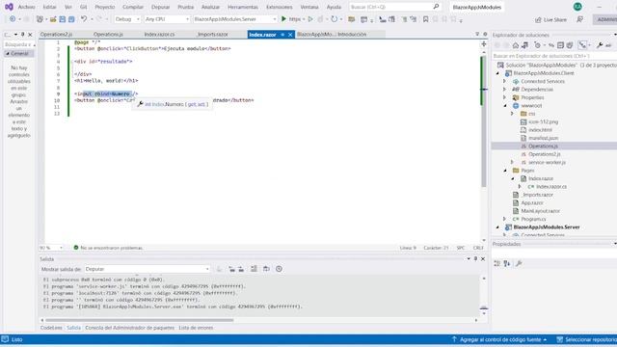The image size is (617, 347).
Task: Click Collapse All icon in Solution Explorer
Action: point(560,45)
